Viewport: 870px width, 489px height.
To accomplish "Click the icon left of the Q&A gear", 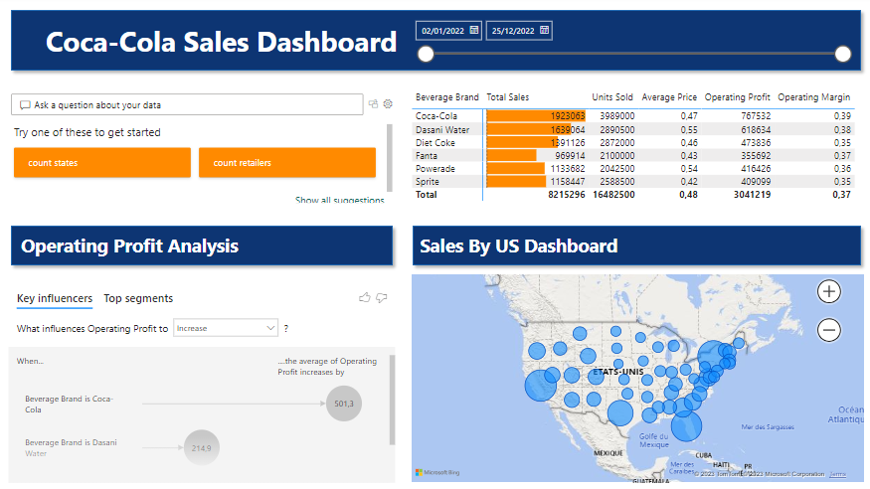I will tap(374, 103).
